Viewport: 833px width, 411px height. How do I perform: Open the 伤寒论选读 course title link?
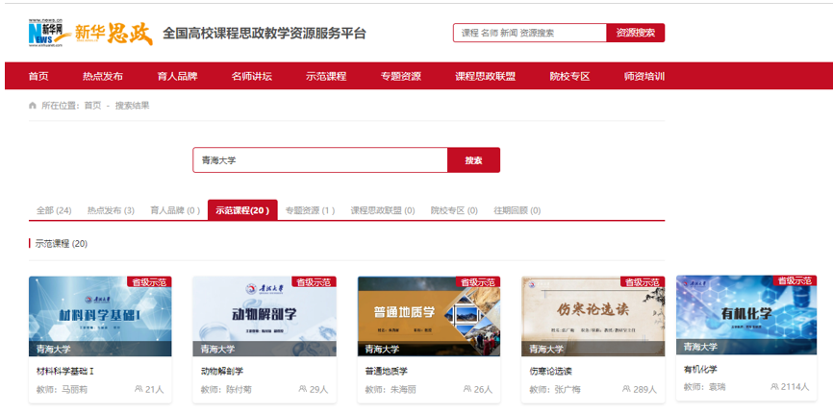click(x=550, y=372)
